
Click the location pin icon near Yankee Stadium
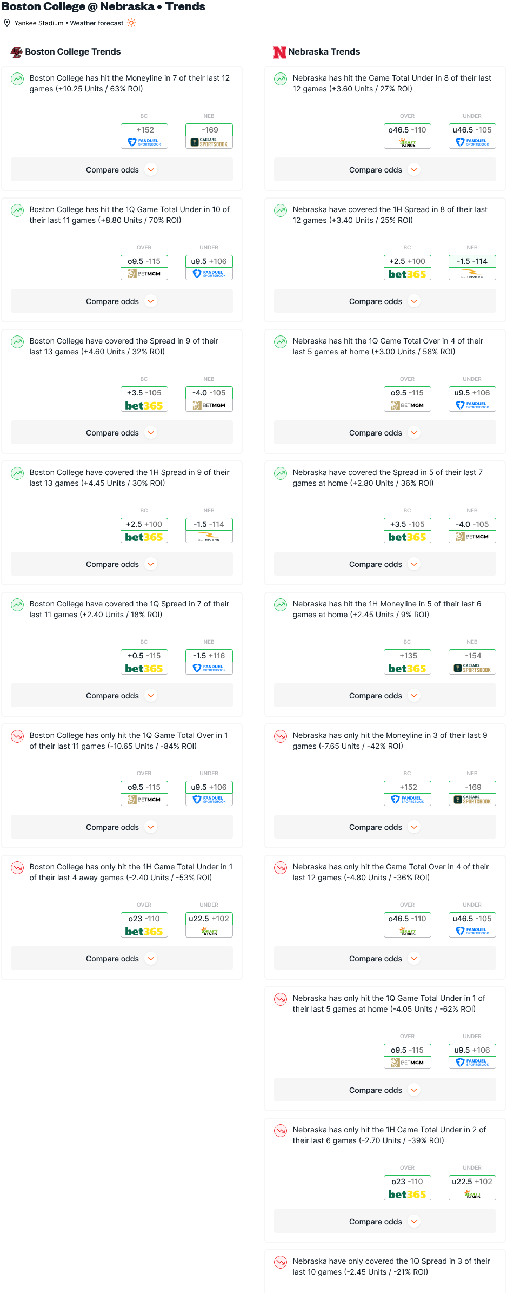click(x=7, y=23)
